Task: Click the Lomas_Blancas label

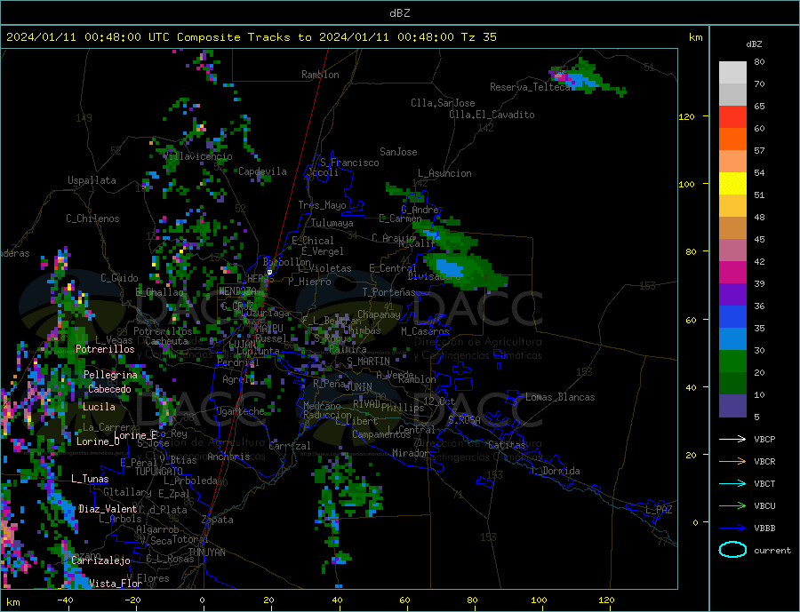Action: pyautogui.click(x=560, y=397)
